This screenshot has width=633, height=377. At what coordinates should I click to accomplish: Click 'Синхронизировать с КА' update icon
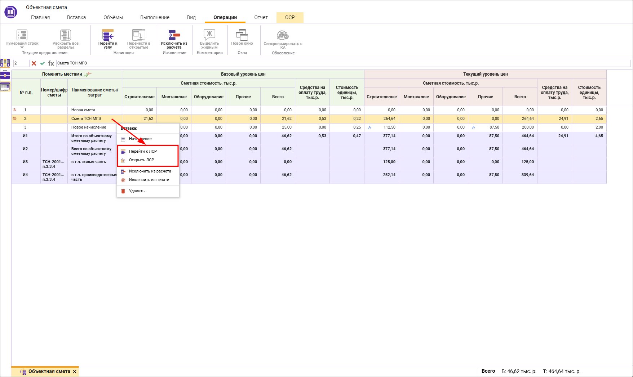(x=283, y=36)
